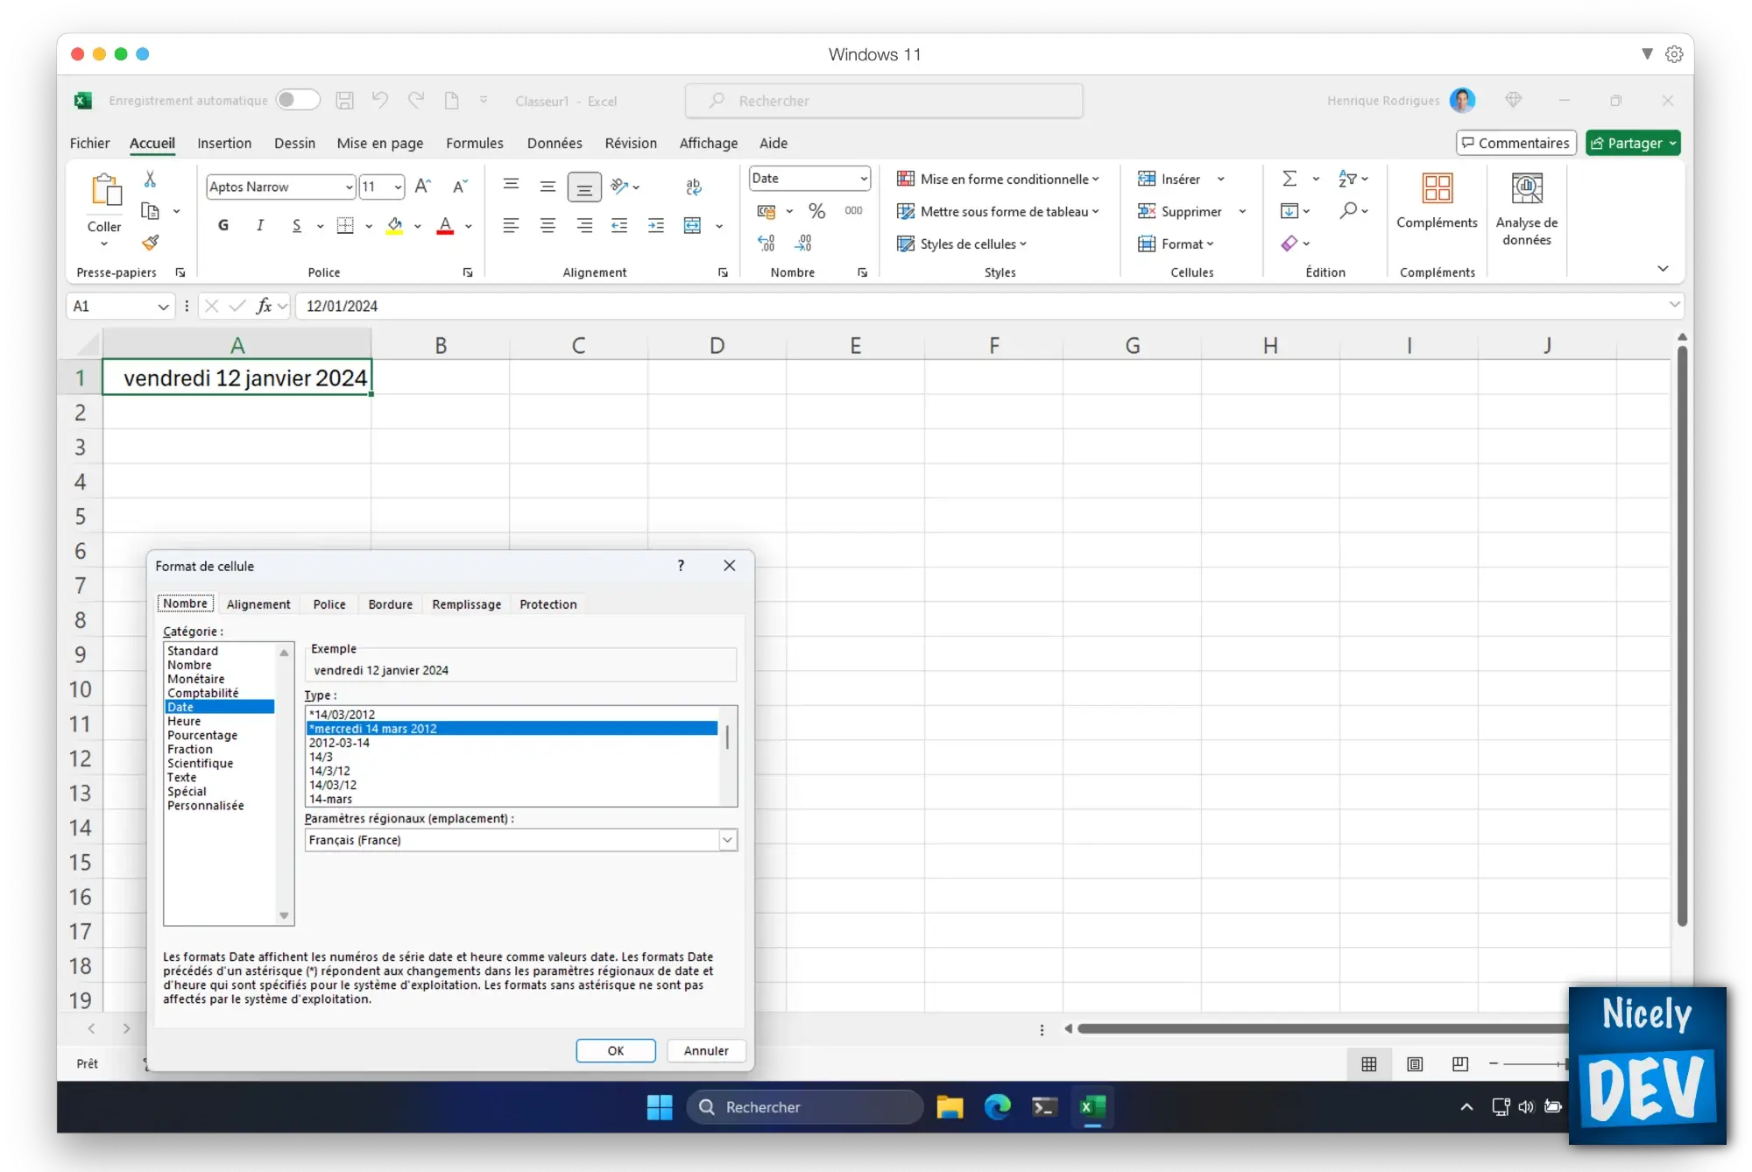Click the find and select magnifier icon

tap(1349, 211)
